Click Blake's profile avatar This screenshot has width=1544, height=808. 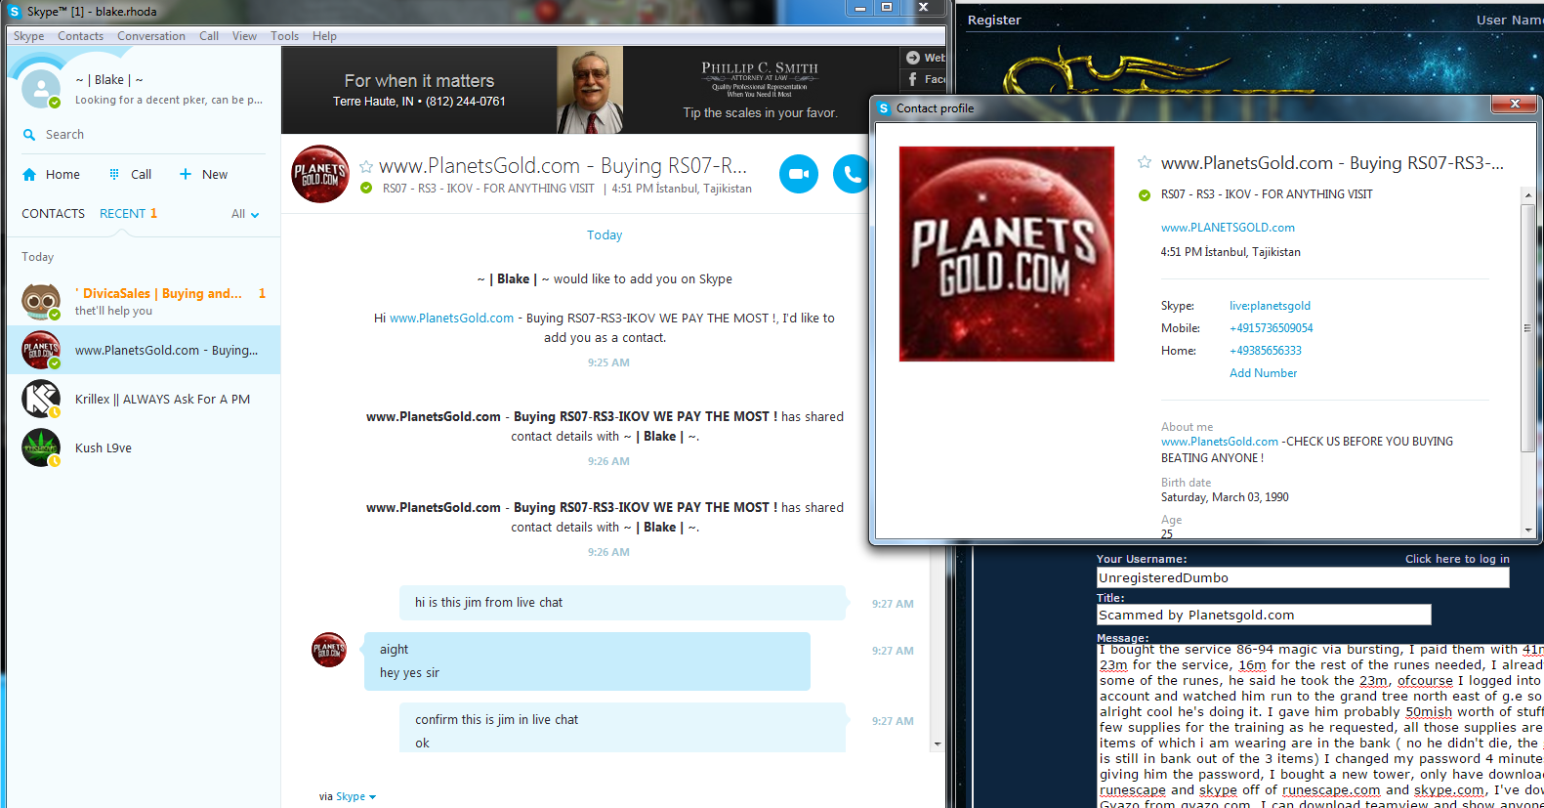(41, 88)
